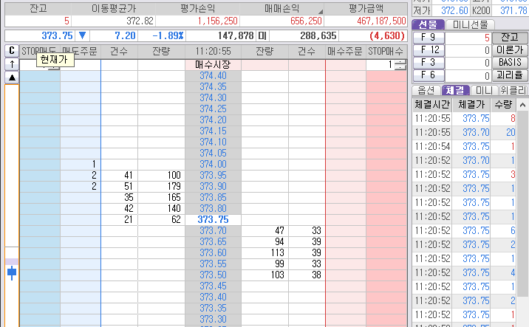This screenshot has height=327, width=529.
Task: Click sell quantity 62 at 373.75
Action: (x=161, y=220)
